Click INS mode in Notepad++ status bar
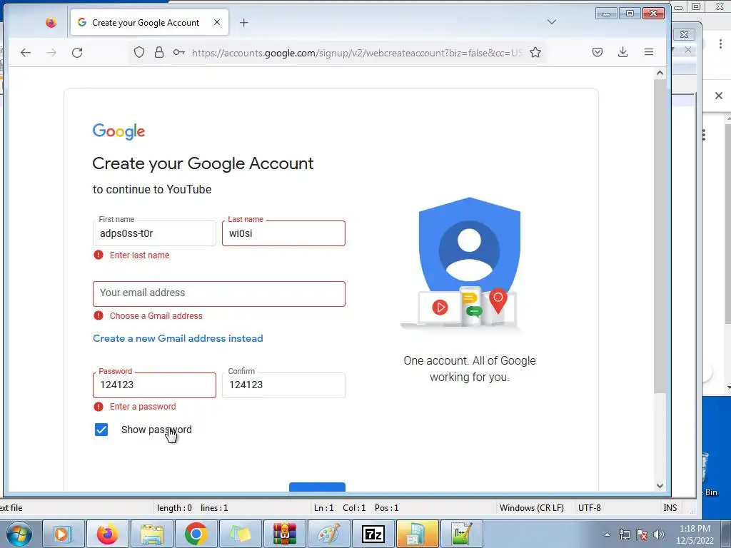 [670, 508]
